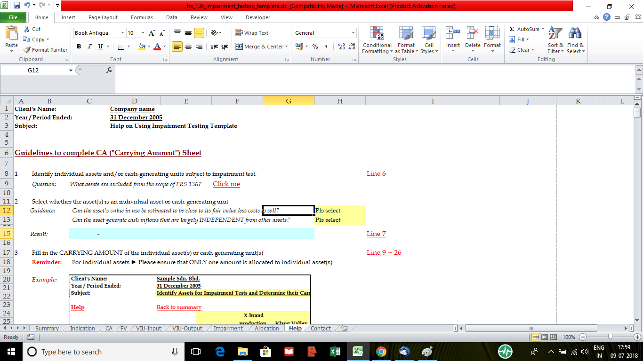
Task: Open the font size dropdown
Action: coord(143,33)
